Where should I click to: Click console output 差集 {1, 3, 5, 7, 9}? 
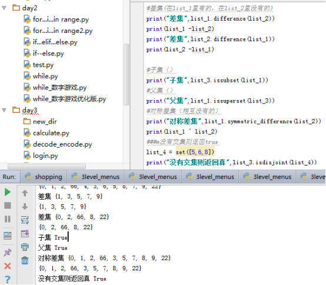tap(71, 197)
